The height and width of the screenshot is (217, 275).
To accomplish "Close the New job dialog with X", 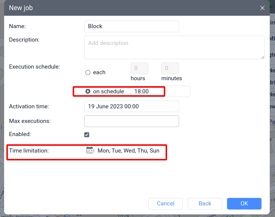I will 262,8.
